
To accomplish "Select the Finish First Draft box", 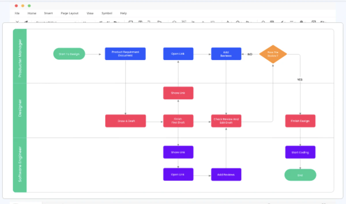I will pyautogui.click(x=178, y=121).
